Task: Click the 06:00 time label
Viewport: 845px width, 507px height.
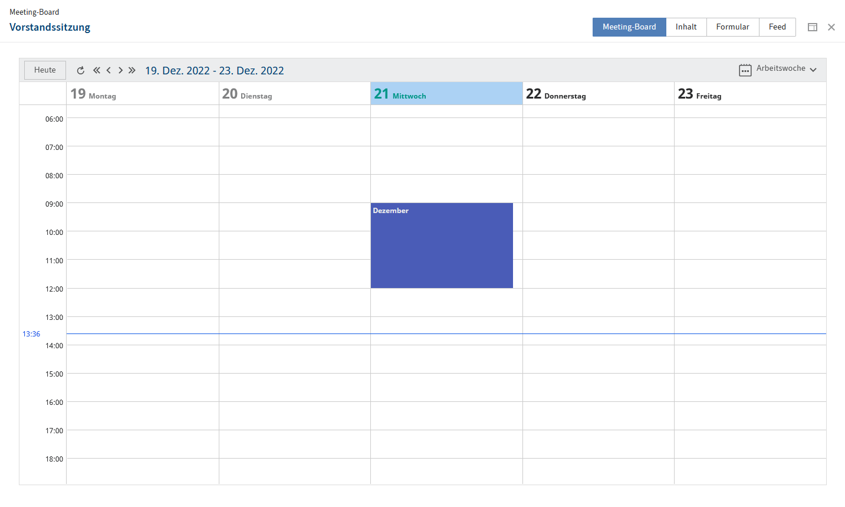Action: [54, 119]
